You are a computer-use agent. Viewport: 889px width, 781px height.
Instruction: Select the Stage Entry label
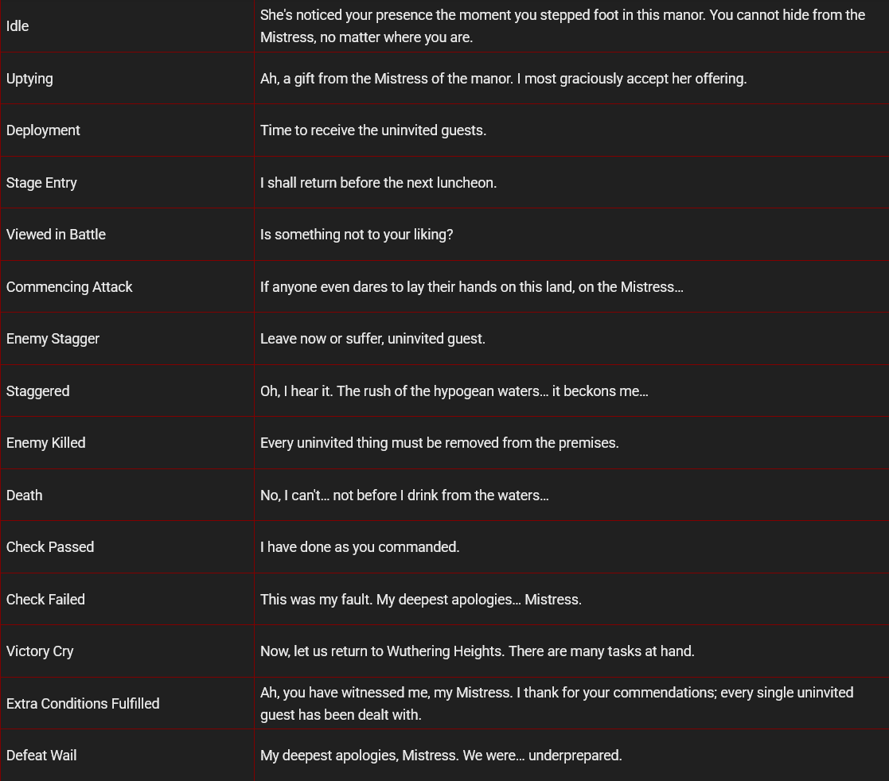[x=41, y=182]
